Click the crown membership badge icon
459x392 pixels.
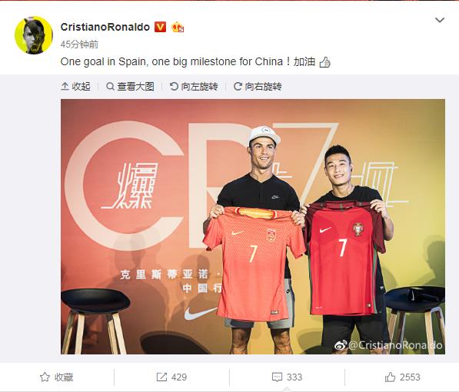[x=178, y=27]
